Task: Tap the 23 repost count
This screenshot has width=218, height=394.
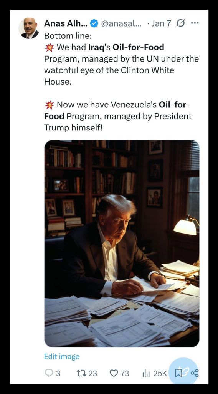Action: click(x=93, y=373)
